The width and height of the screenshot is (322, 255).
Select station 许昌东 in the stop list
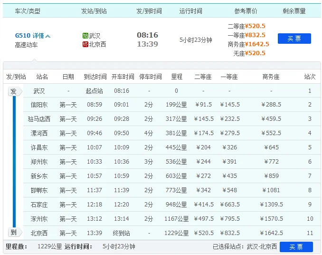[39, 147]
